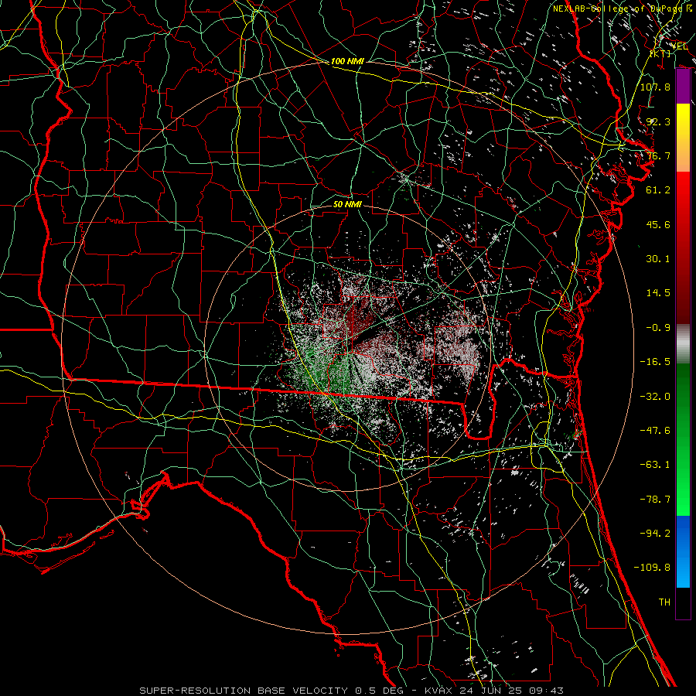Click the "09:43" timestamp in the caption
Screen dimensions: 696x696
pyautogui.click(x=547, y=691)
